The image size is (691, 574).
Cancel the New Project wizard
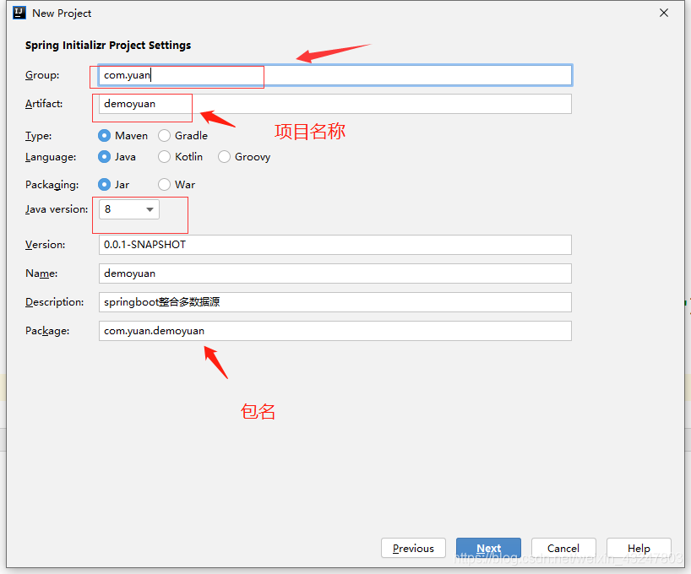click(563, 548)
